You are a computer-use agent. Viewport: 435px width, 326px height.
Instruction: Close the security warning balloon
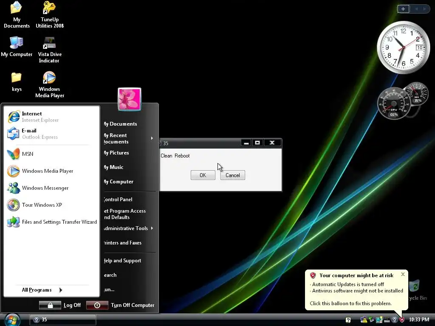coord(403,274)
